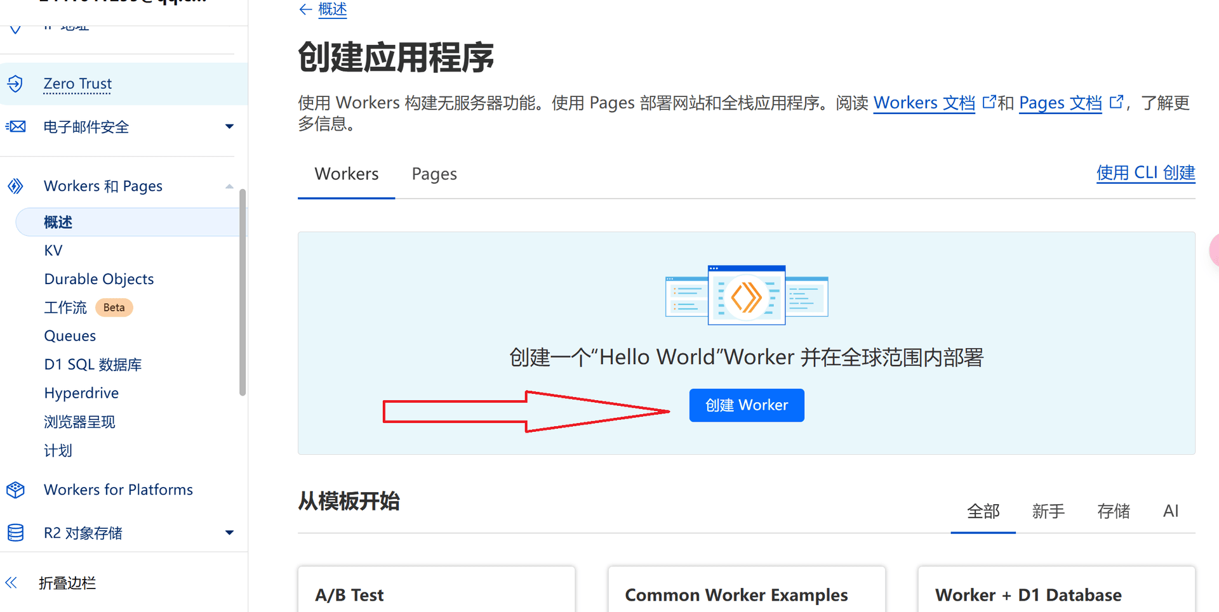Click the Beta badge next to 工作流
Screen dimensions: 1219x612
click(114, 308)
